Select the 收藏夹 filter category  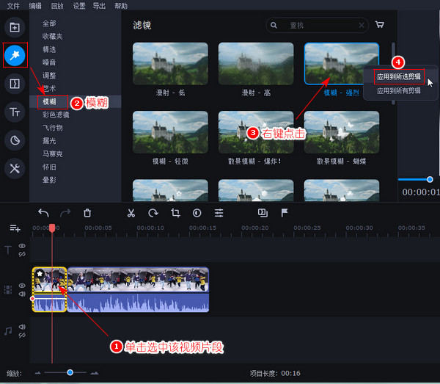pyautogui.click(x=52, y=36)
